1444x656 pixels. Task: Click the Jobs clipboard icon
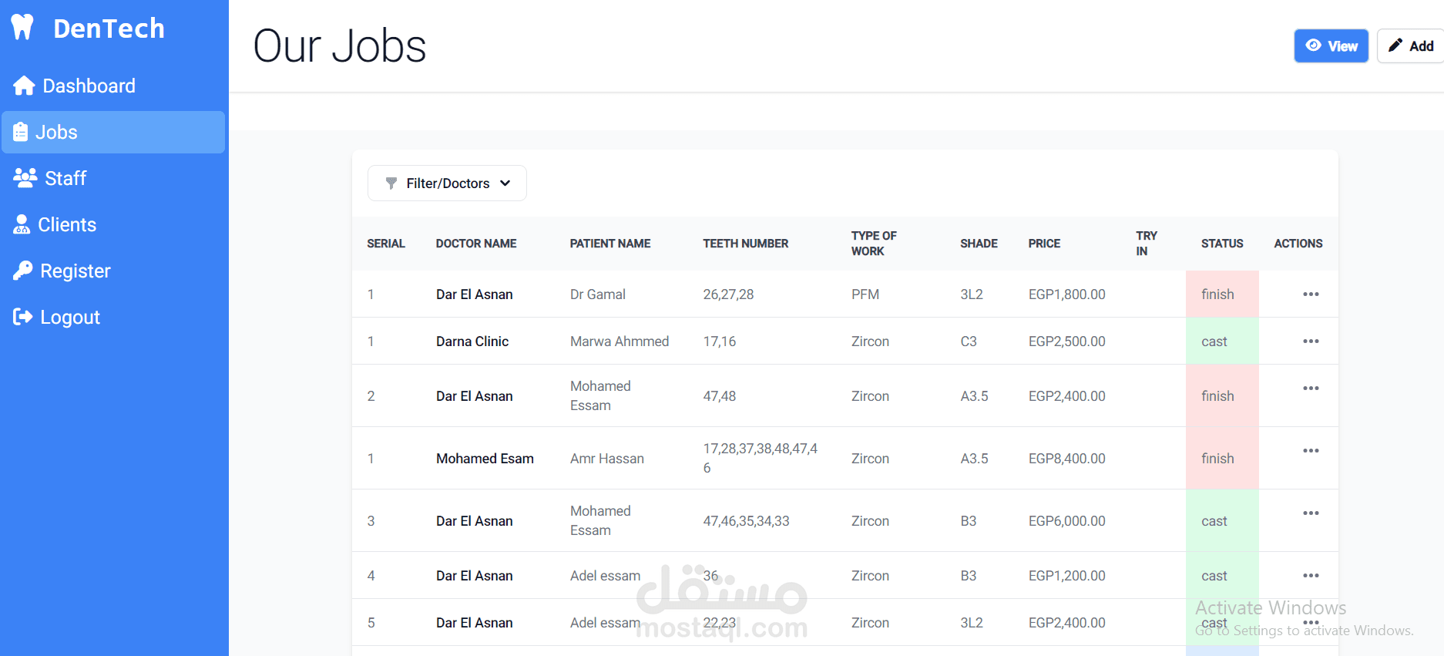pyautogui.click(x=21, y=132)
